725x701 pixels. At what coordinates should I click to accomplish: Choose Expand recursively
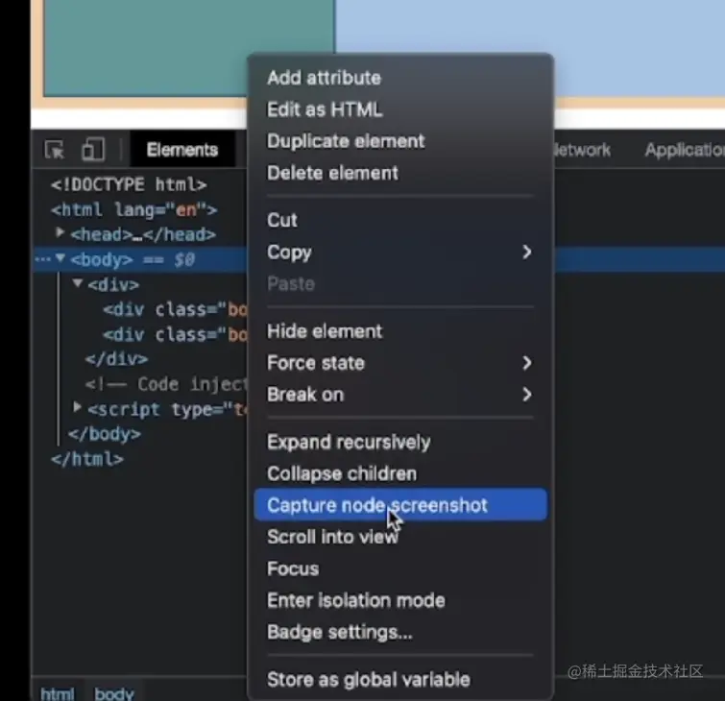349,442
